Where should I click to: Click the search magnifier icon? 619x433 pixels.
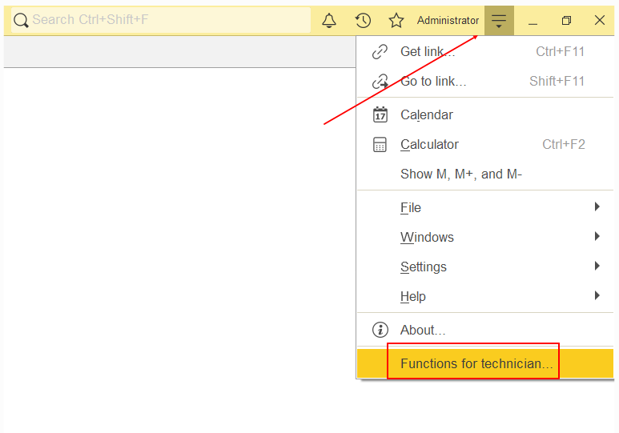[21, 20]
